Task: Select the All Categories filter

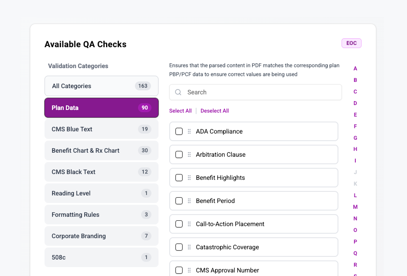Action: [x=101, y=86]
